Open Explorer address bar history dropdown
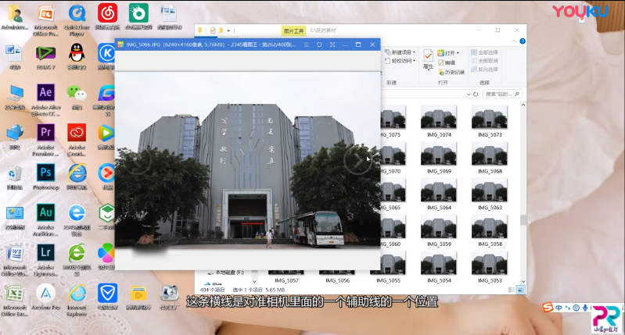Screen dimensions: 625x335 469,94
